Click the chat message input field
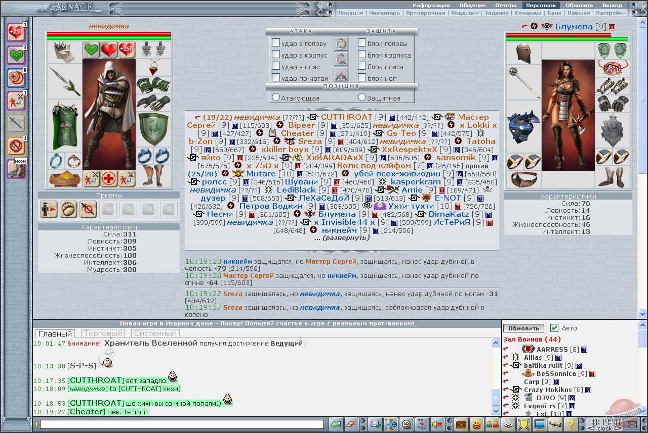648x433 pixels. [x=182, y=424]
